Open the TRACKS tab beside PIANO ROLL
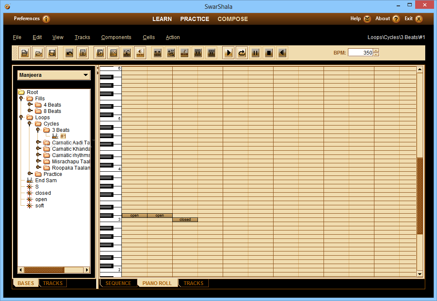Image resolution: width=437 pixels, height=301 pixels. click(193, 283)
